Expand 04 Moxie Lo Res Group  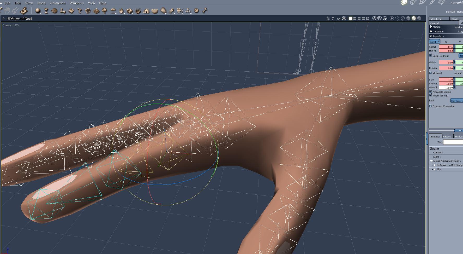[x=435, y=165]
